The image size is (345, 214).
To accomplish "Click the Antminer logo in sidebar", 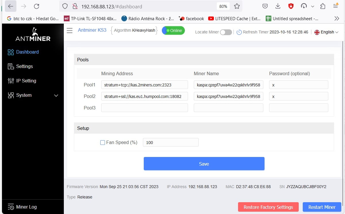I will [33, 35].
